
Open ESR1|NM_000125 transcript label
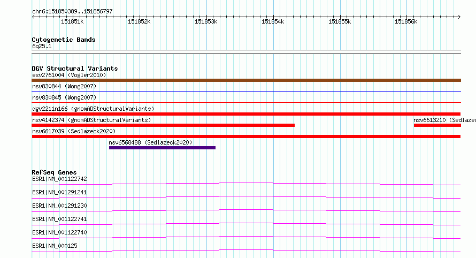pos(55,246)
